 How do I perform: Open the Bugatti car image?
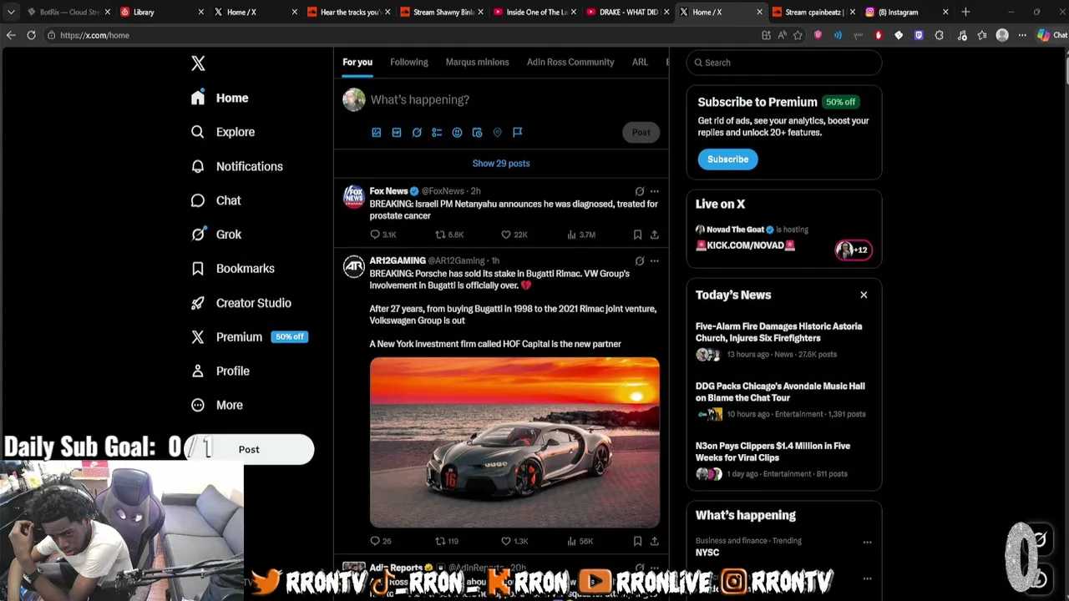[514, 442]
